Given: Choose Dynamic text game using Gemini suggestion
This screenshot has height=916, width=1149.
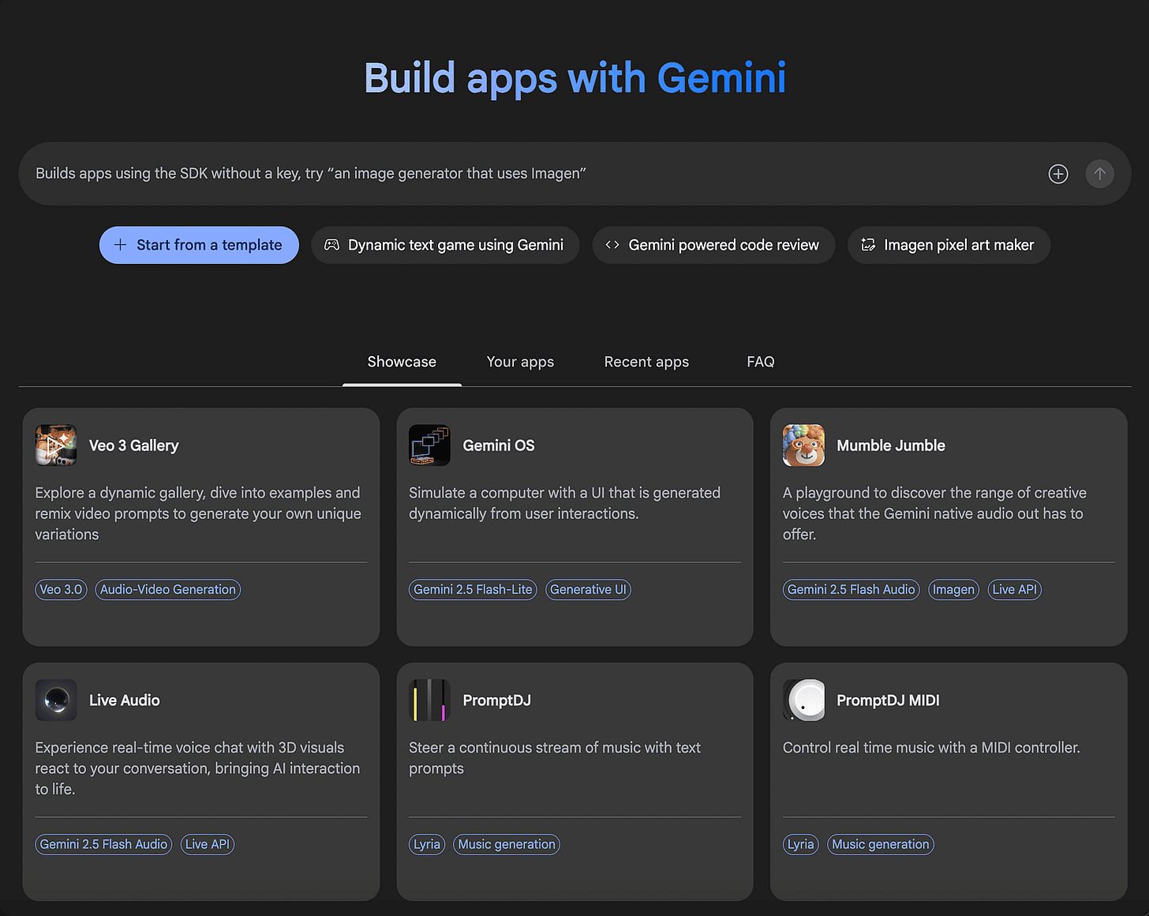Looking at the screenshot, I should (x=445, y=245).
